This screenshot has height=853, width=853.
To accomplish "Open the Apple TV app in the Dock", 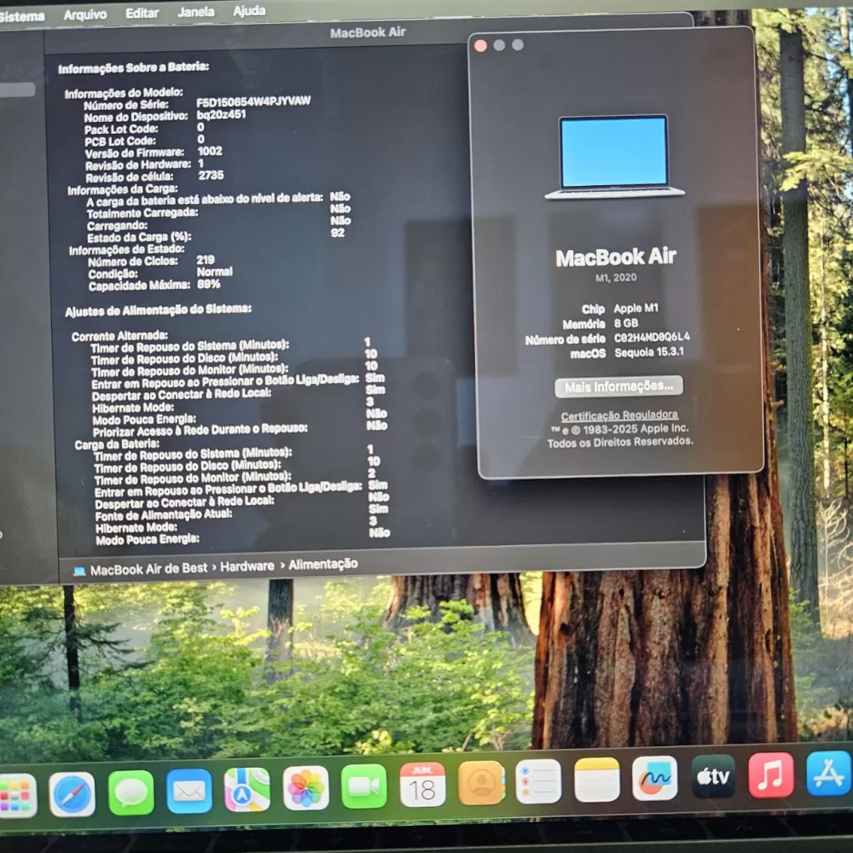I will pos(713,775).
